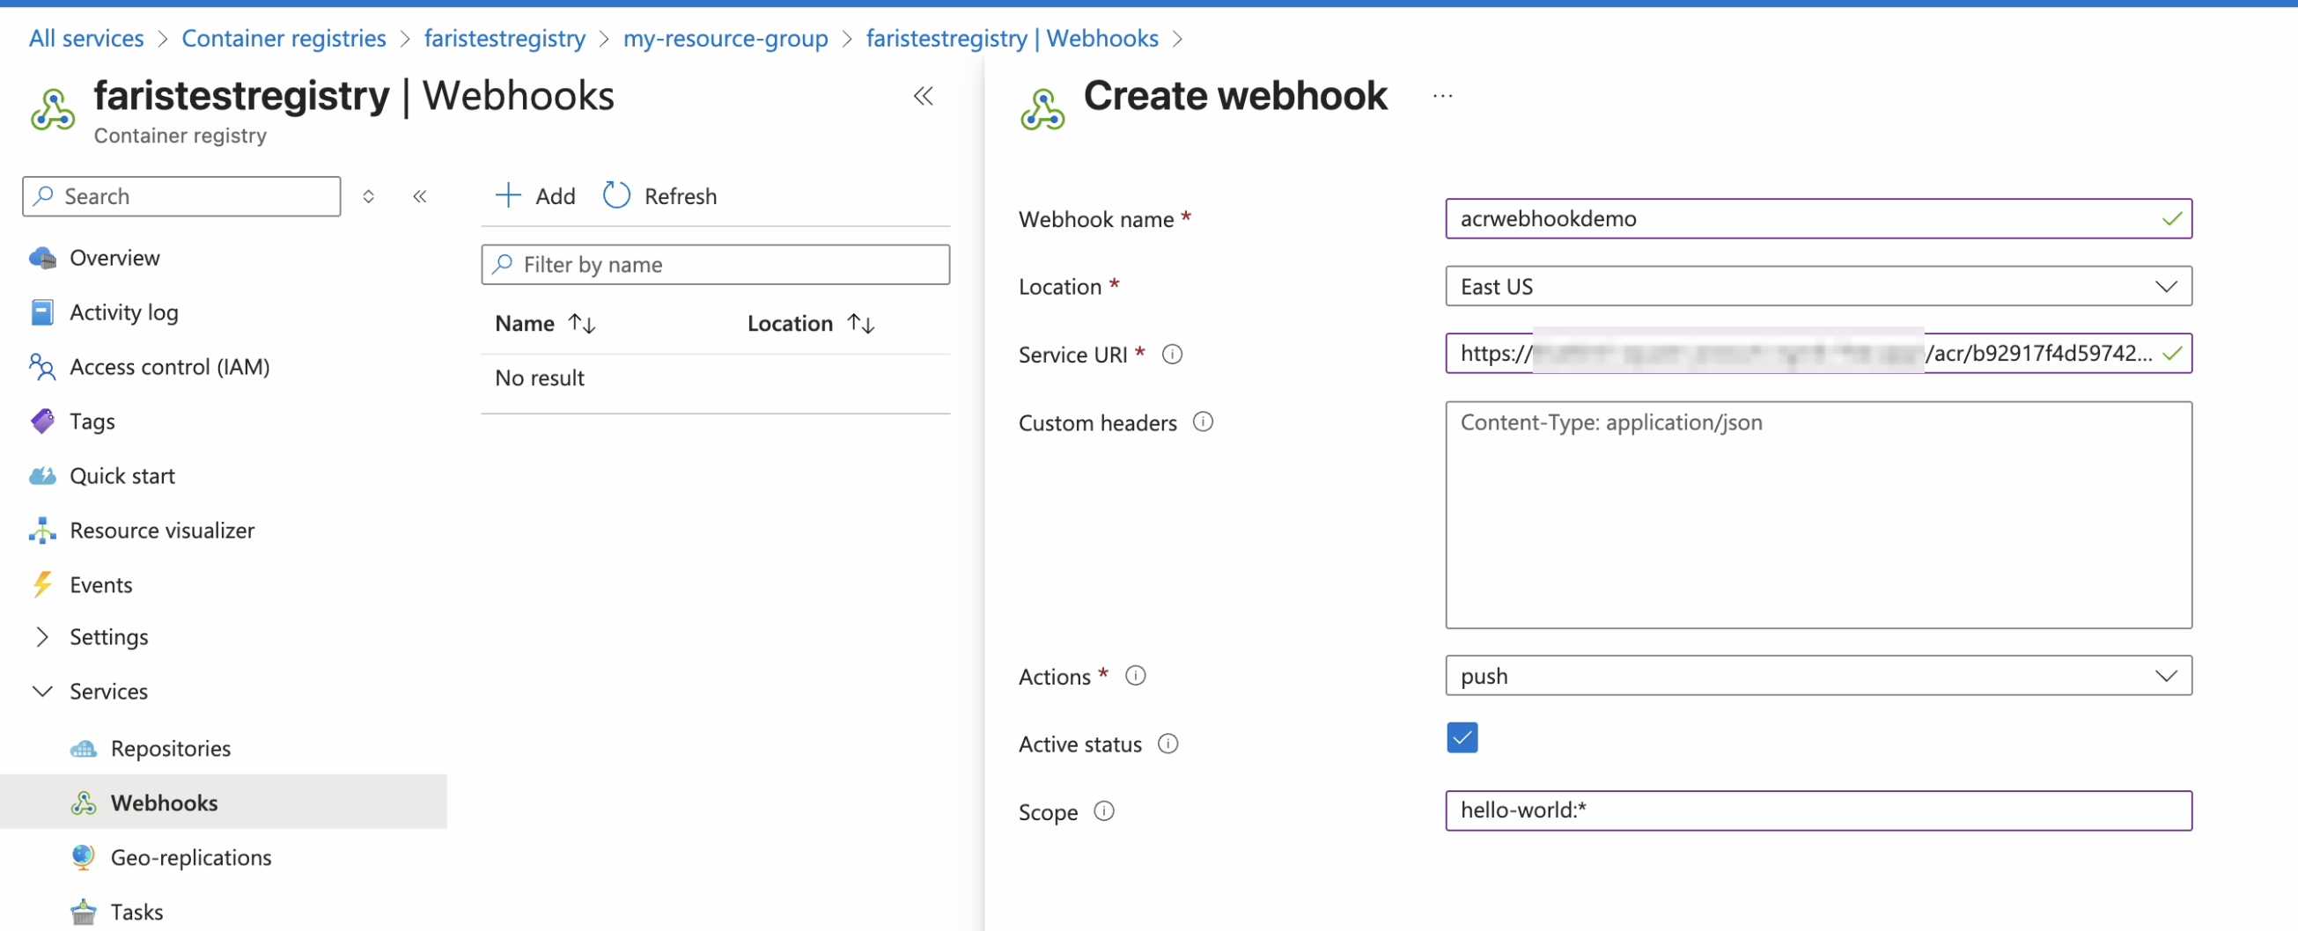Open the ellipsis menu next to Create webhook

tap(1443, 95)
